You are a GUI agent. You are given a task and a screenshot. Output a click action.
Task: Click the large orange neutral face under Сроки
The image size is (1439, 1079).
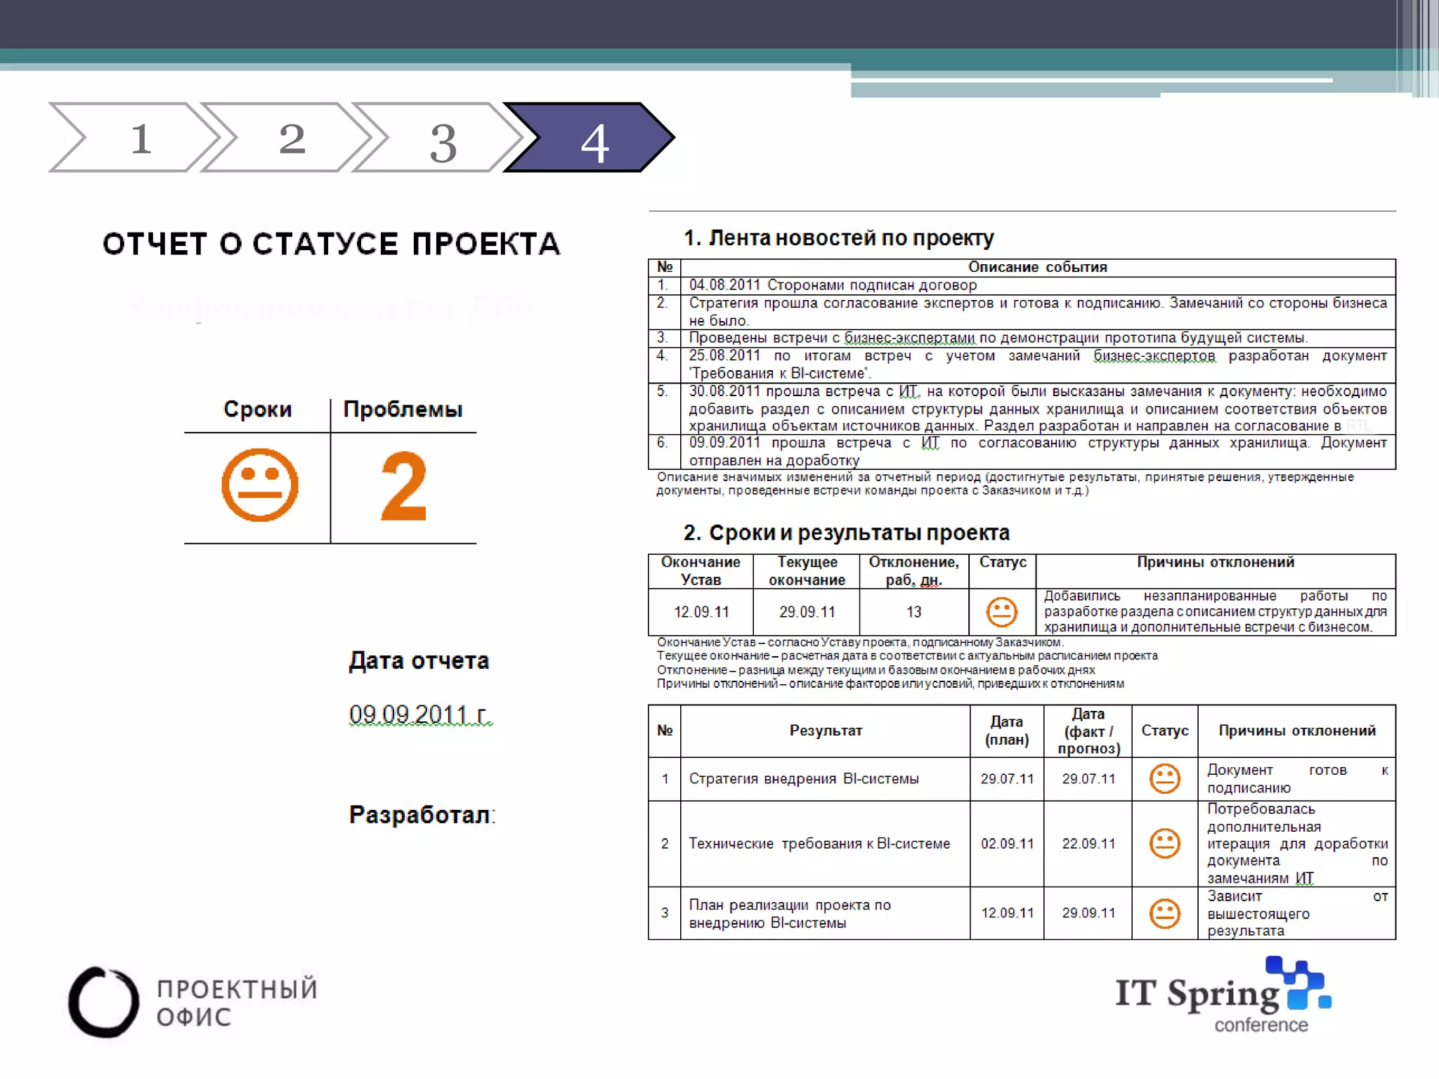259,485
